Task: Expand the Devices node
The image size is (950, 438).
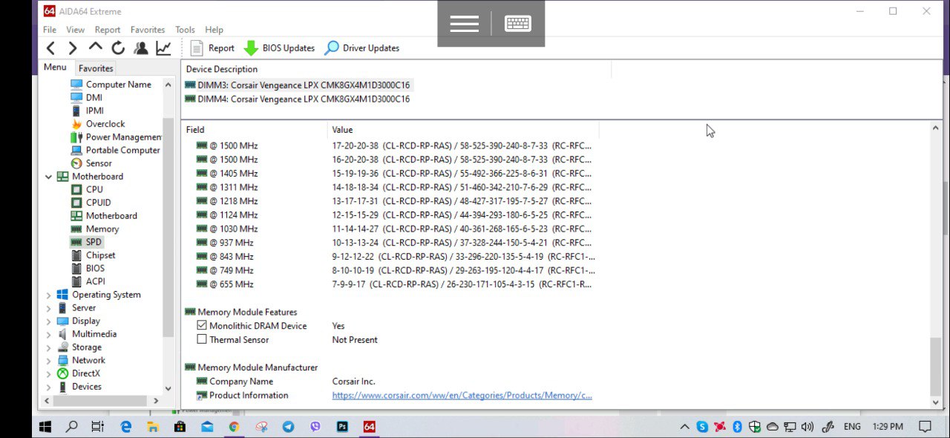Action: point(49,387)
